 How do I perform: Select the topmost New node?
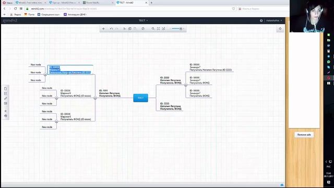36,65
